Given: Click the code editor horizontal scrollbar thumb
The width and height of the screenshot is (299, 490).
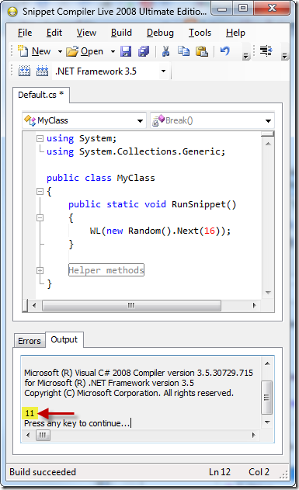Looking at the screenshot, I should (131, 305).
